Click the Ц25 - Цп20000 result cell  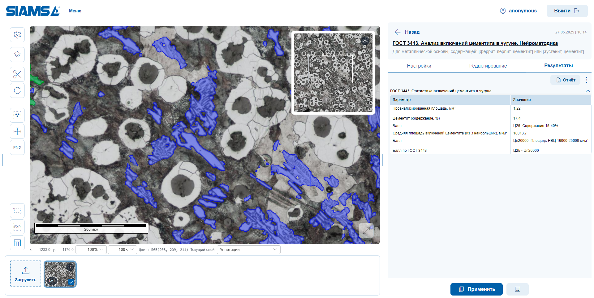click(x=526, y=151)
